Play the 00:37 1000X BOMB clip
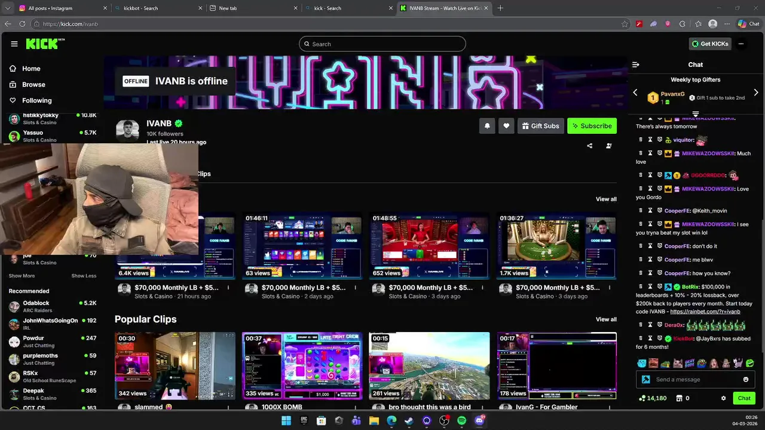 (x=302, y=365)
